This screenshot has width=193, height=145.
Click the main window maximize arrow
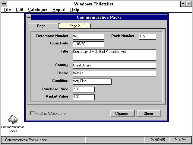pos(189,4)
